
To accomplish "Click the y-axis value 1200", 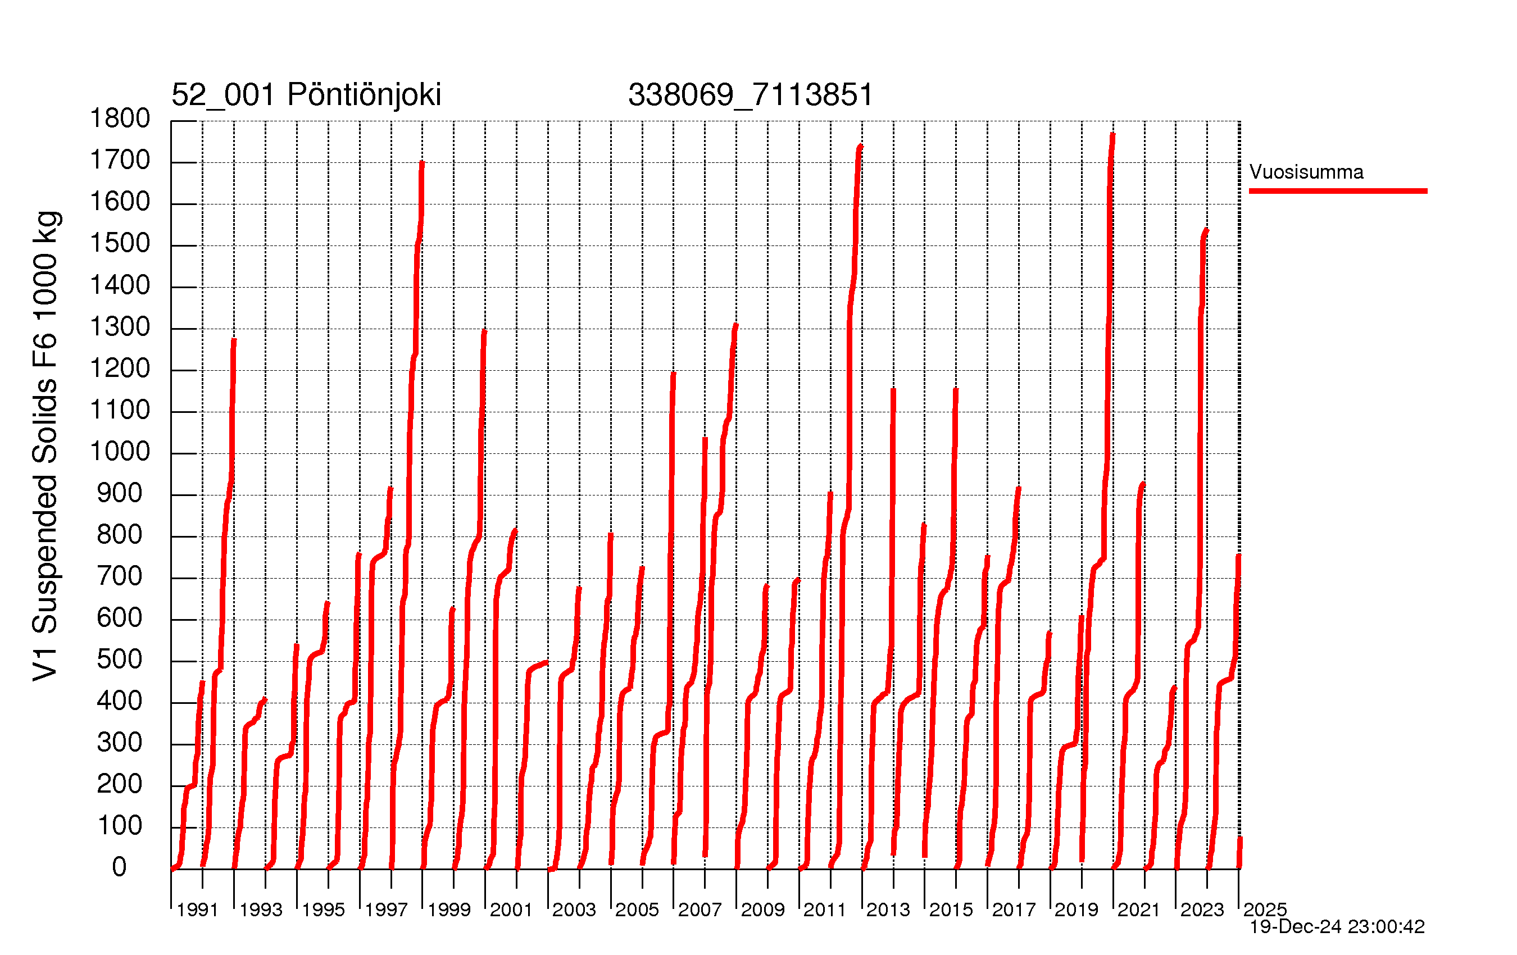I will pos(120,369).
